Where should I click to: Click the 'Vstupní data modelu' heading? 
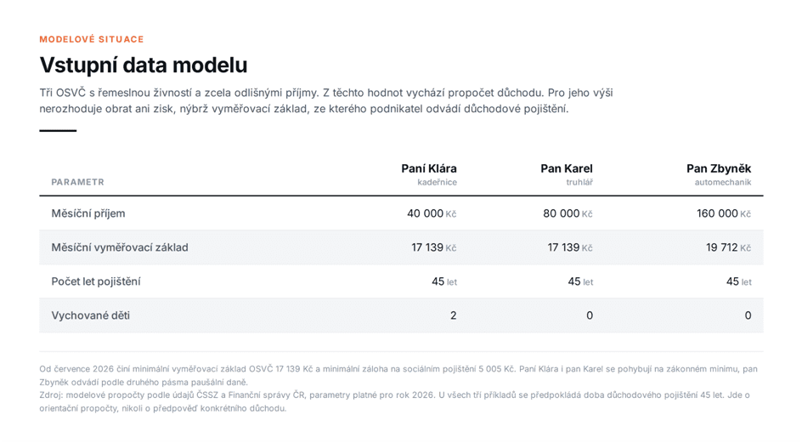144,65
